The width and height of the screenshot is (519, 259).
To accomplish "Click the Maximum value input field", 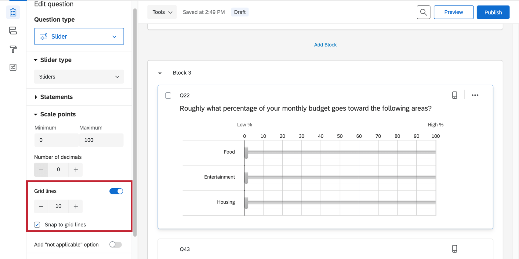I will click(101, 140).
